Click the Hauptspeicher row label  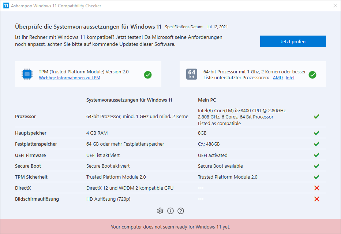pyautogui.click(x=31, y=133)
